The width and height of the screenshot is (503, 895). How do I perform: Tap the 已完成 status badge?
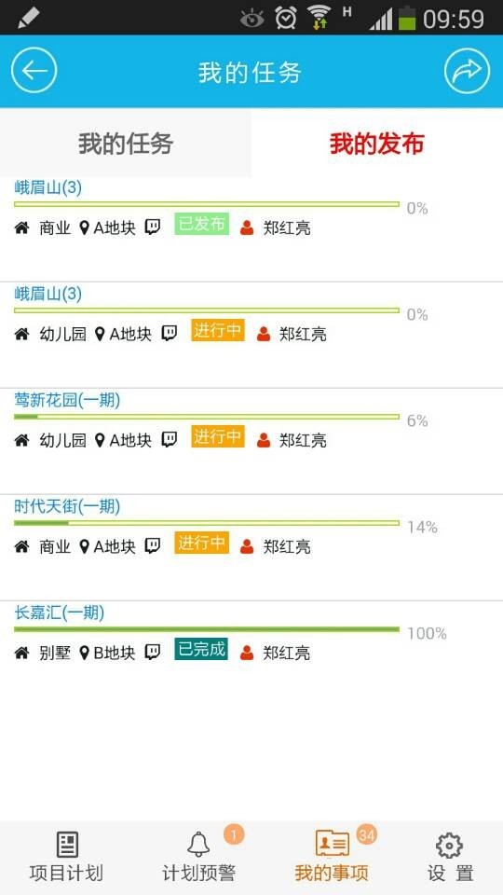pyautogui.click(x=201, y=649)
